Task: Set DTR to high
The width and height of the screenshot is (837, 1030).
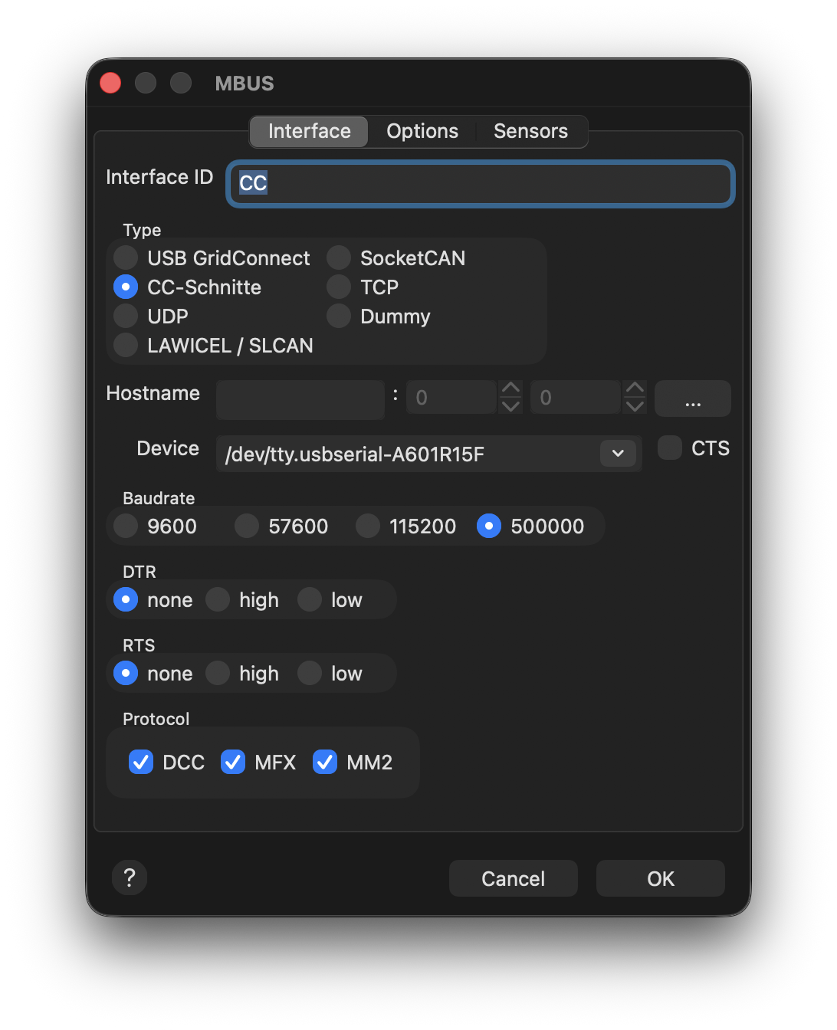Action: click(218, 600)
